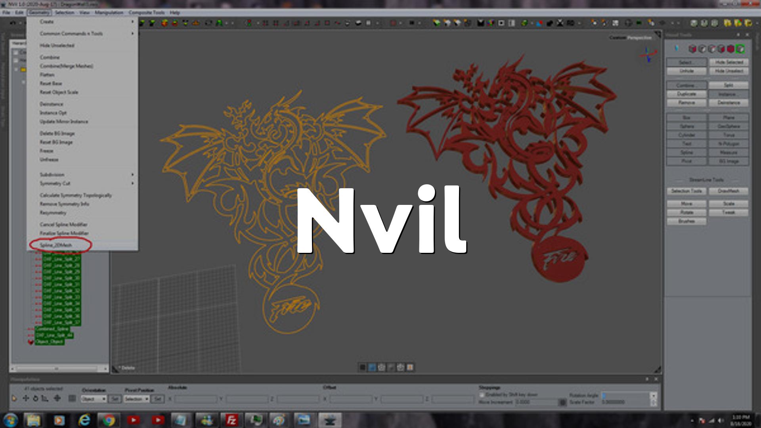Click the viewport maximize corner icon
This screenshot has width=761, height=428.
[658, 35]
